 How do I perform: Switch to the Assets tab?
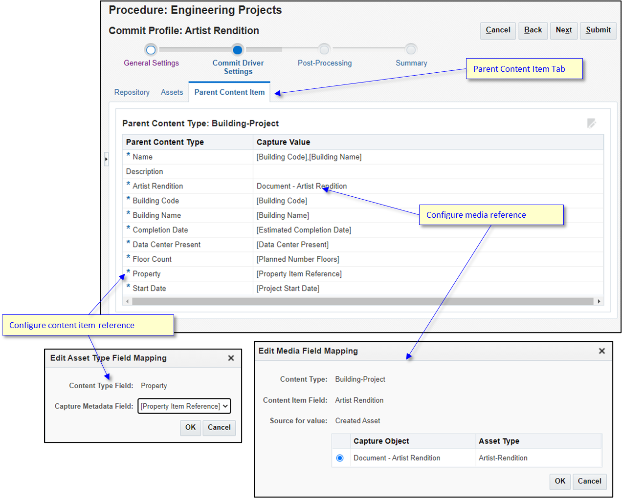(172, 92)
